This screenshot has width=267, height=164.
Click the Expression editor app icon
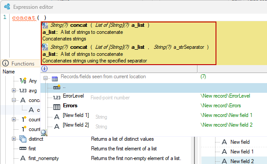click(7, 7)
